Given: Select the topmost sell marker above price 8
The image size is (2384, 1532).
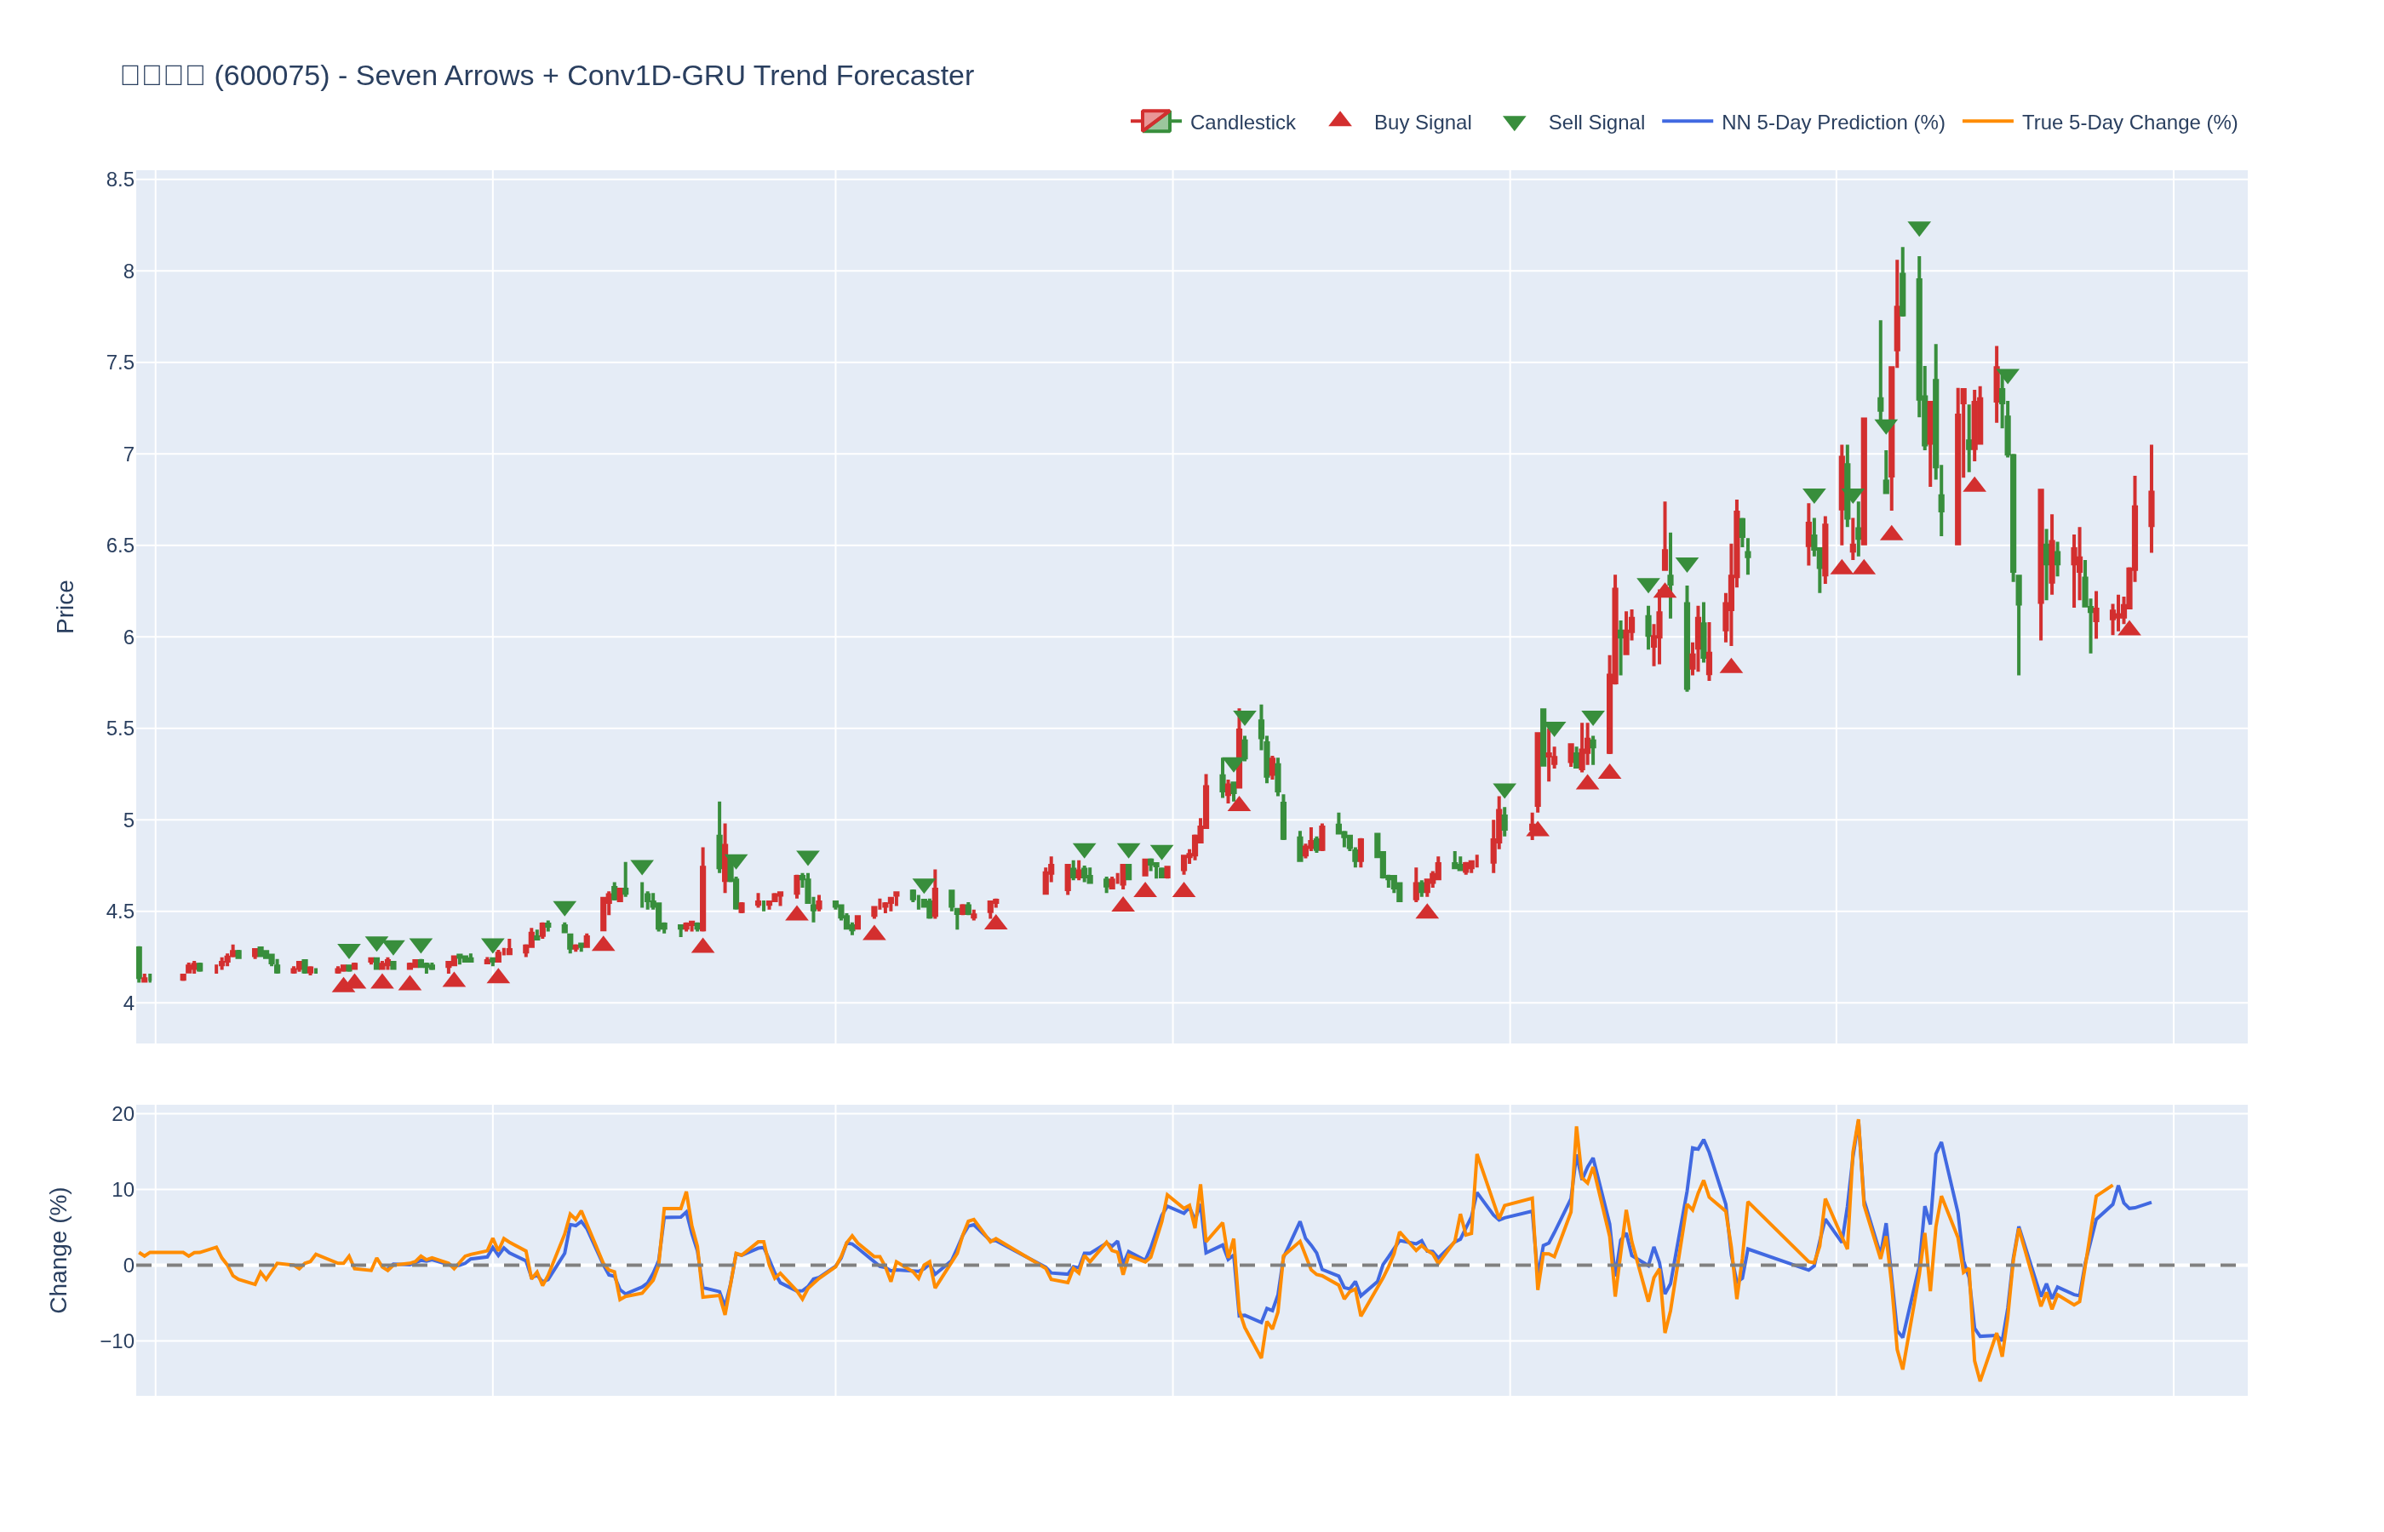Looking at the screenshot, I should tap(1918, 229).
